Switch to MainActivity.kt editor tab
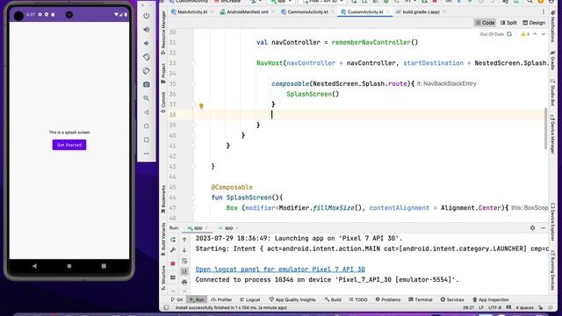This screenshot has height=316, width=562. (x=192, y=11)
